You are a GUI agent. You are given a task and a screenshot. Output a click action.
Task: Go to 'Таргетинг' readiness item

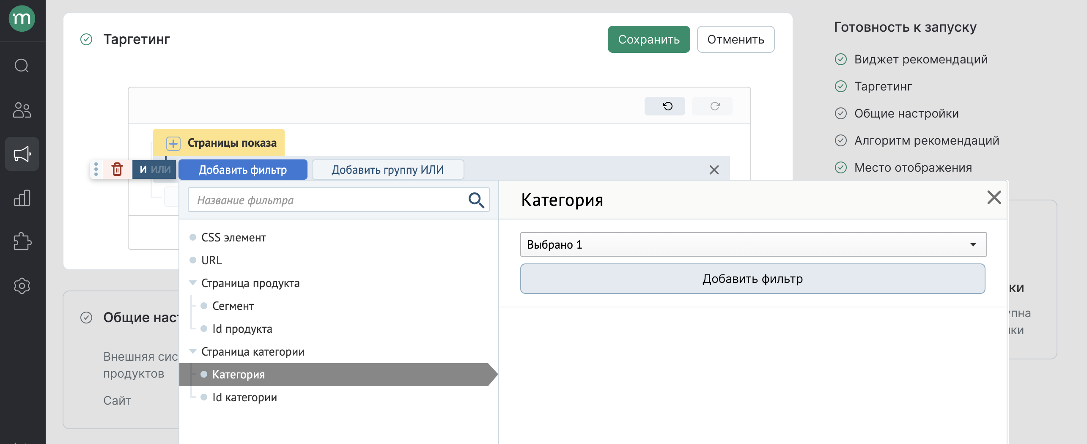[x=883, y=86]
